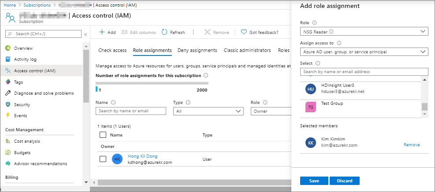Click the Activity log book icon
Screen dimensions: 435x192
click(8, 59)
